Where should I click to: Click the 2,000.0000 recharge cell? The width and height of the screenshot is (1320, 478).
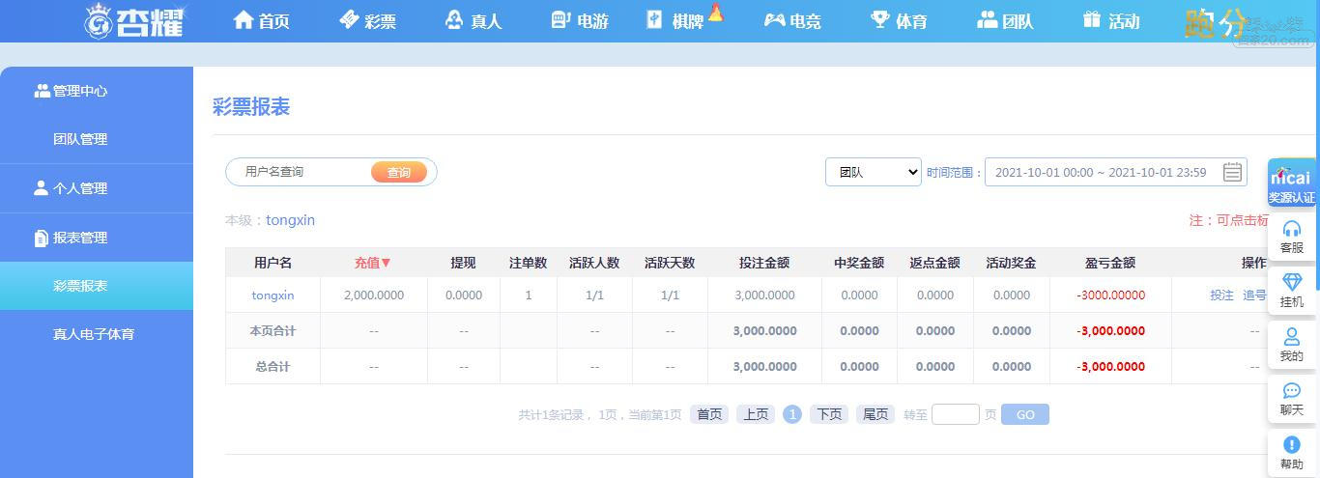pos(374,295)
